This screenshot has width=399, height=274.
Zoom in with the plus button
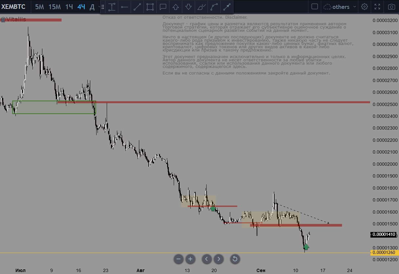190,259
